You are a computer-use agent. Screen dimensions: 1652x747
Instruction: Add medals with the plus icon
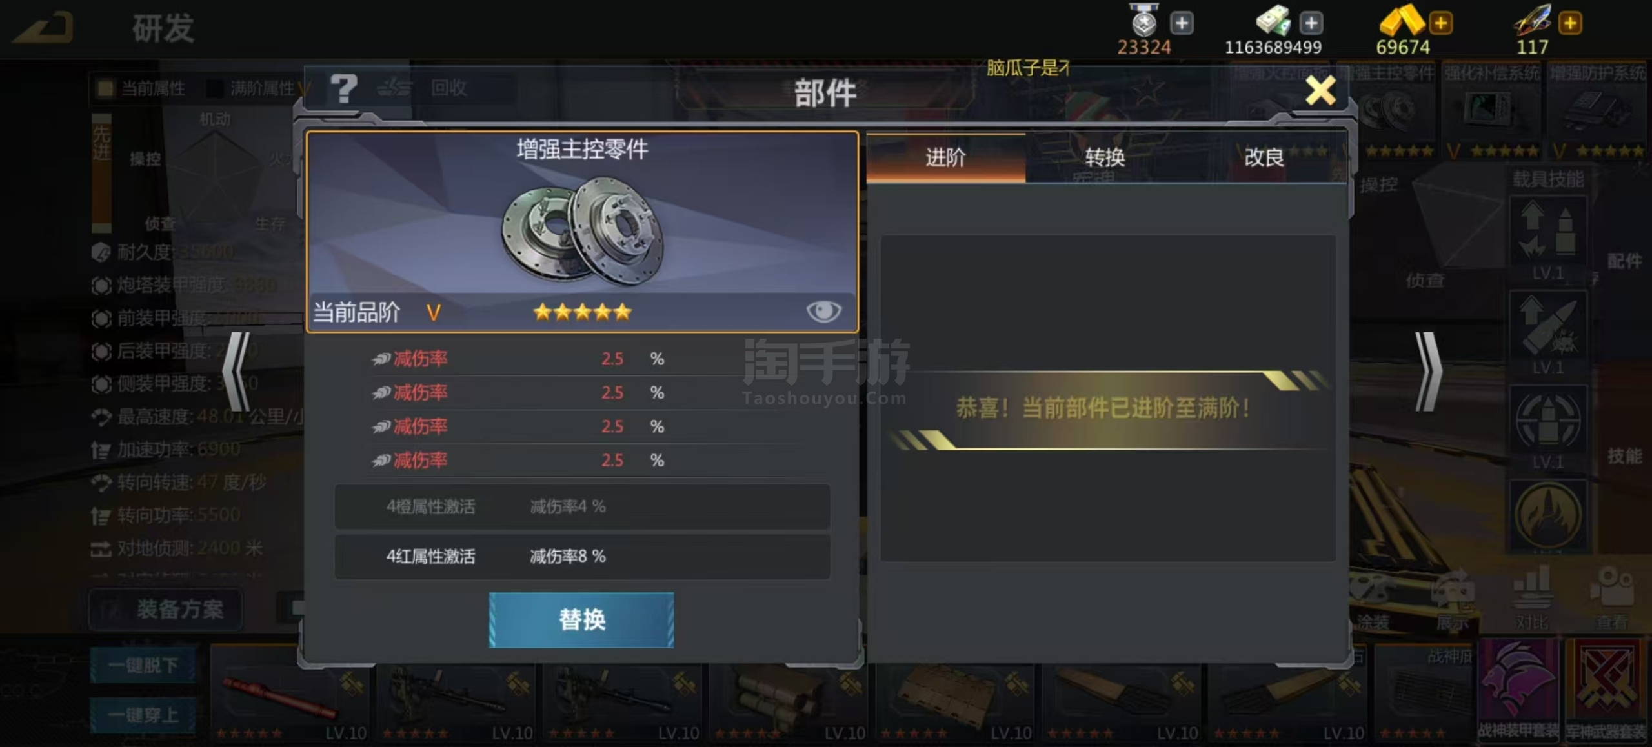click(1182, 24)
